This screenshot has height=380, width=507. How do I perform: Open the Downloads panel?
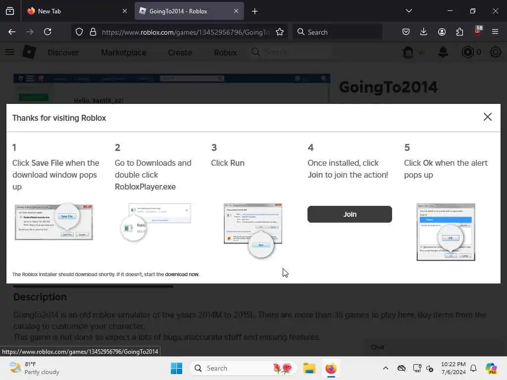point(424,32)
